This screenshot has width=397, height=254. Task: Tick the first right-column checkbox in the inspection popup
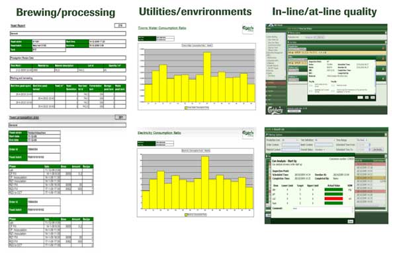pos(333,86)
